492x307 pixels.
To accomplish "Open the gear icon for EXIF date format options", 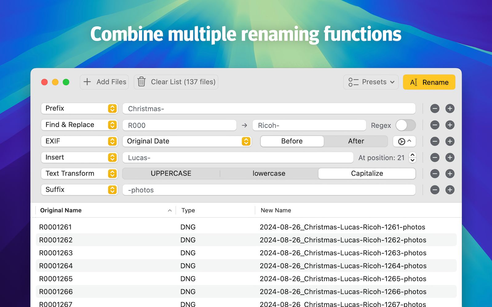I will click(x=402, y=141).
